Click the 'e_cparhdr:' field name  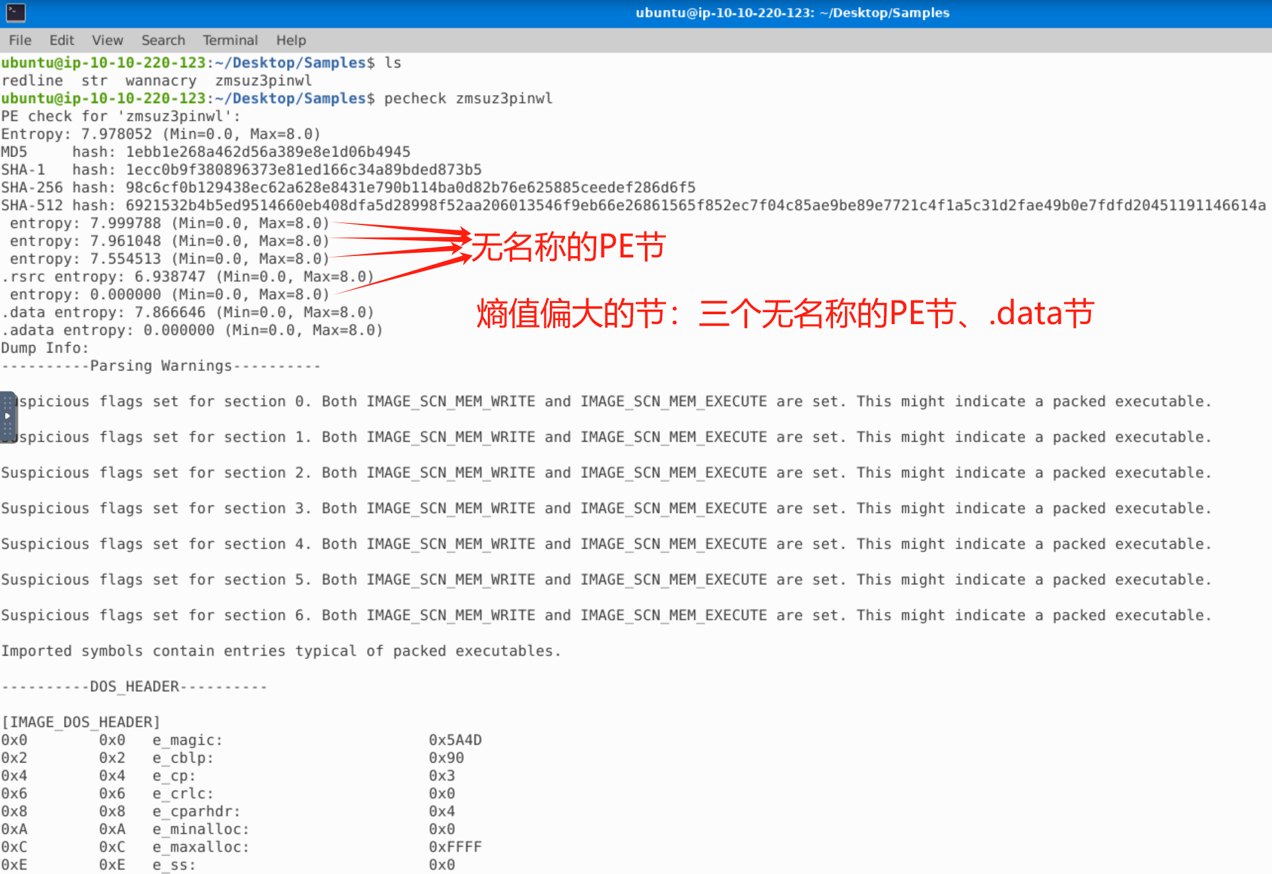197,811
